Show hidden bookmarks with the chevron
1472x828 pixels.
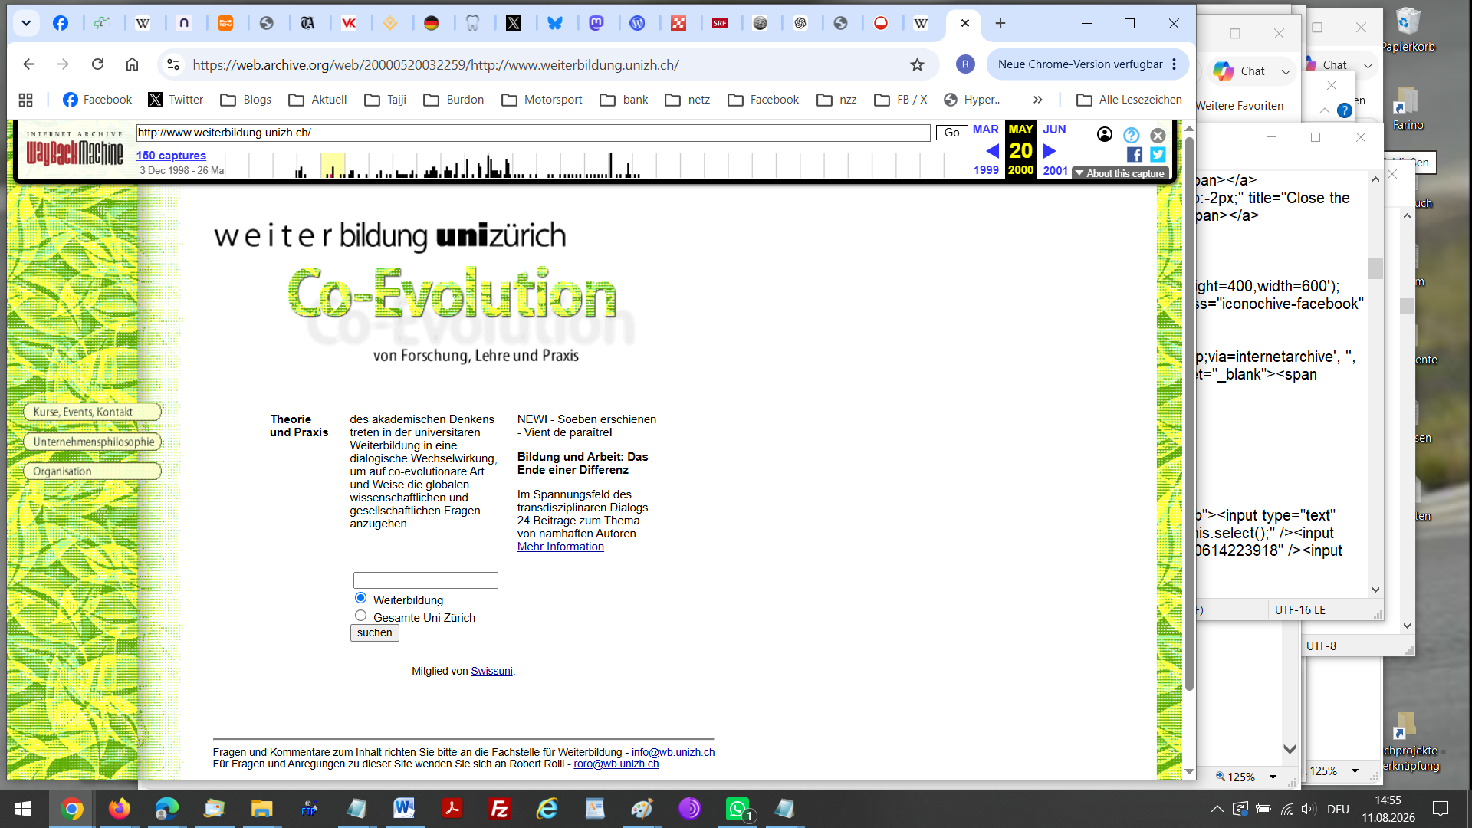1037,100
